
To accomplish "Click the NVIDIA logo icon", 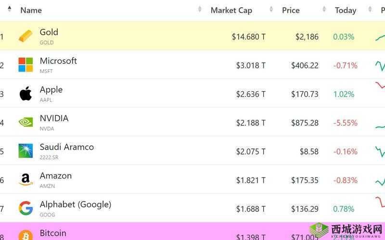I will (x=26, y=122).
